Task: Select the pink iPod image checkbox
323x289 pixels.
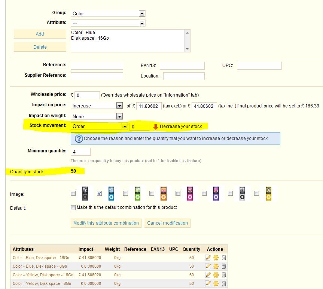Action: [x=178, y=193]
